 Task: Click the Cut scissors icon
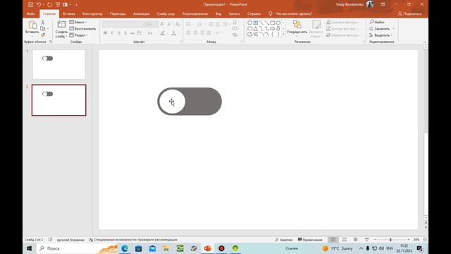point(43,23)
